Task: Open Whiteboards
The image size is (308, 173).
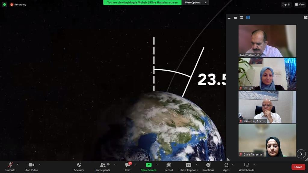Action: coord(246,167)
